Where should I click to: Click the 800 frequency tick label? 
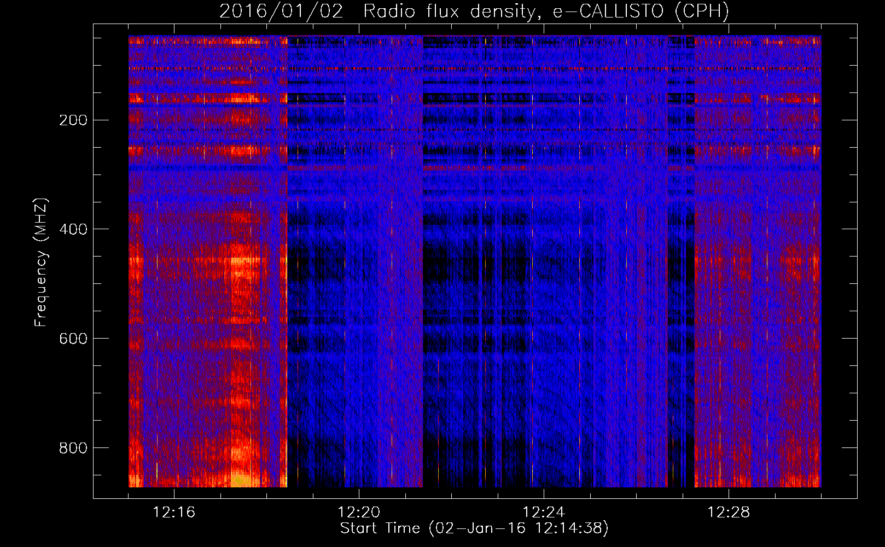tap(73, 449)
